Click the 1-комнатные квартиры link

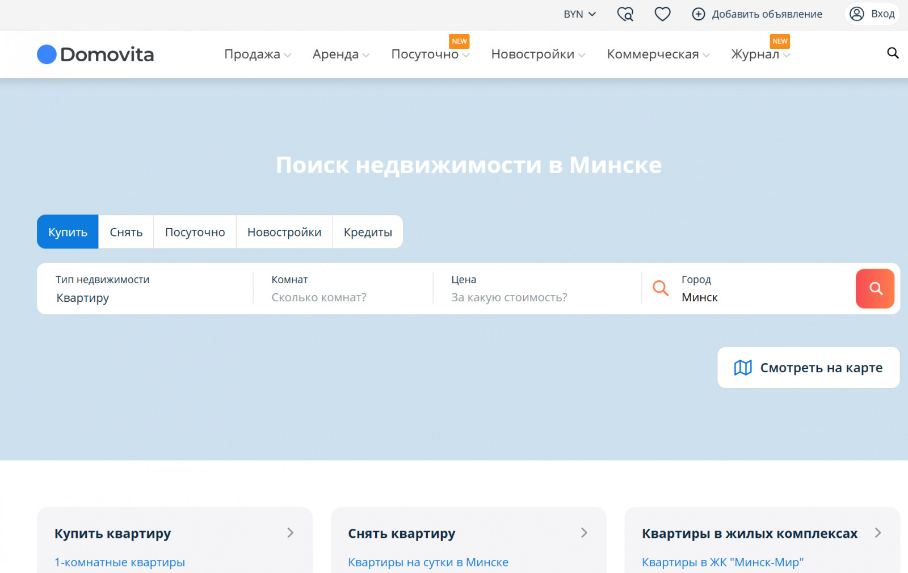point(120,562)
